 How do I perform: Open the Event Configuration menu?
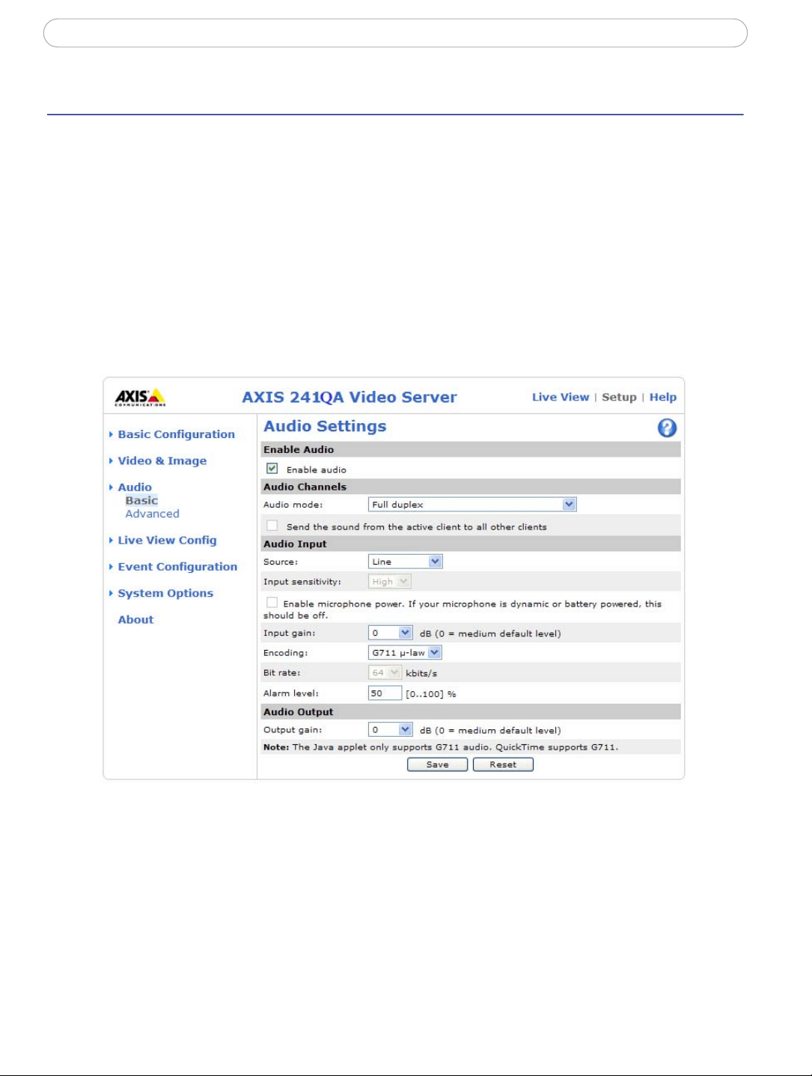(177, 567)
